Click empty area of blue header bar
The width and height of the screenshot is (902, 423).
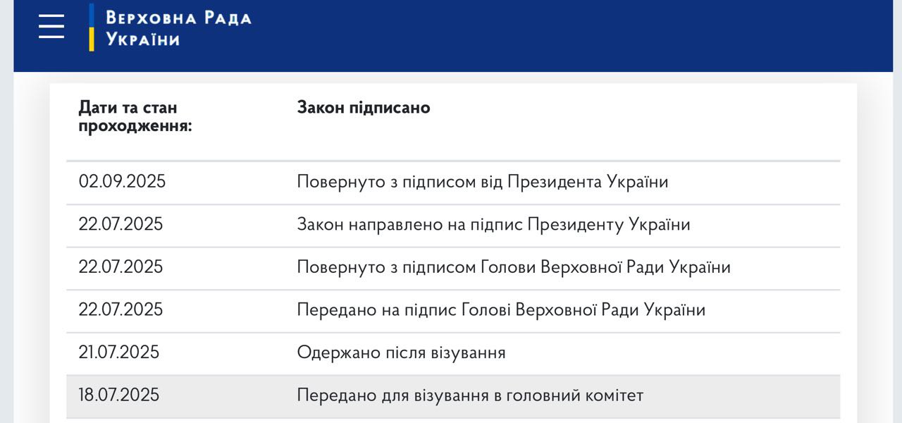click(564, 35)
